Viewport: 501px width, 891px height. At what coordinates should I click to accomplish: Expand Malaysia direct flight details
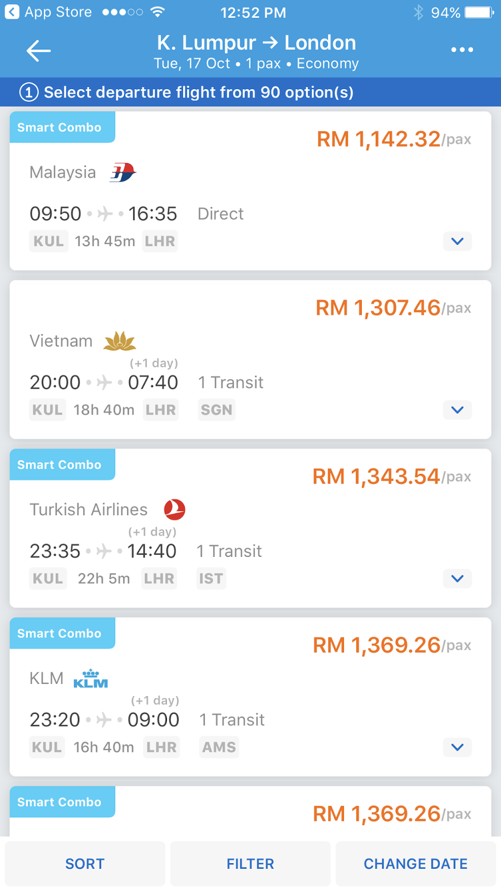(457, 242)
